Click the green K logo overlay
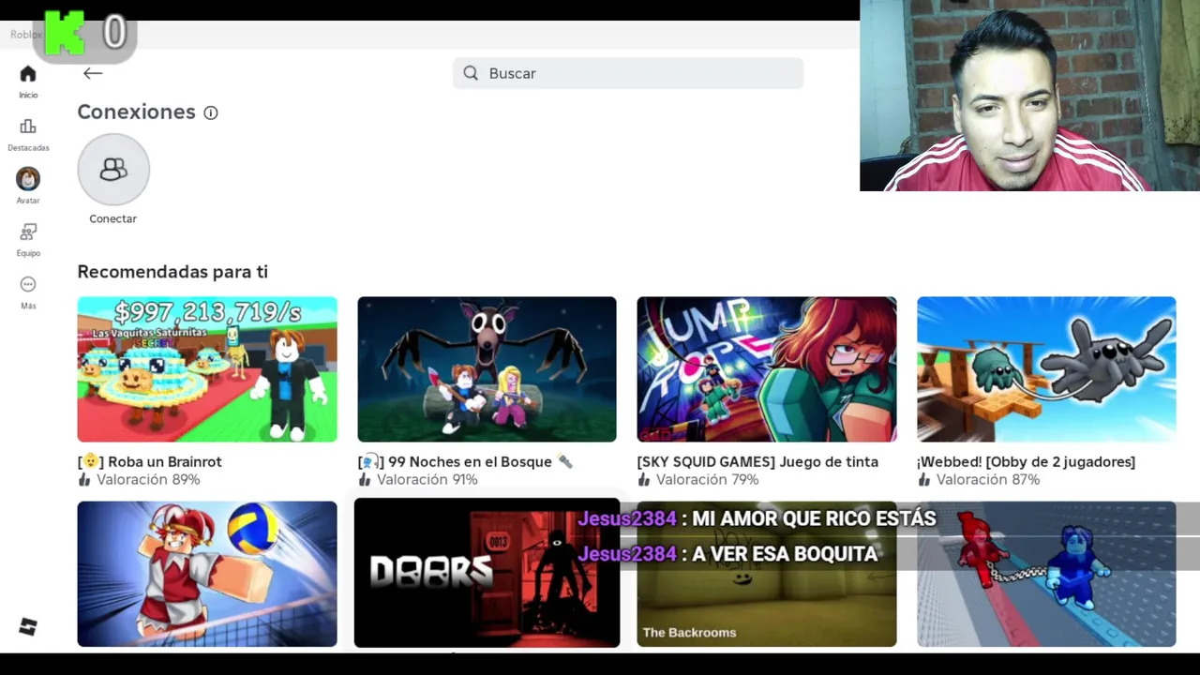The width and height of the screenshot is (1200, 675). [x=65, y=33]
